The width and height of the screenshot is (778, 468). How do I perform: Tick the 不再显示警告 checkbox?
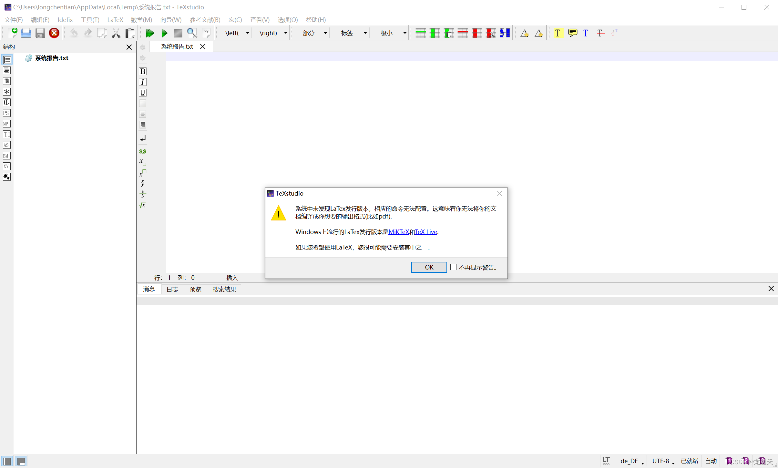[x=454, y=267]
